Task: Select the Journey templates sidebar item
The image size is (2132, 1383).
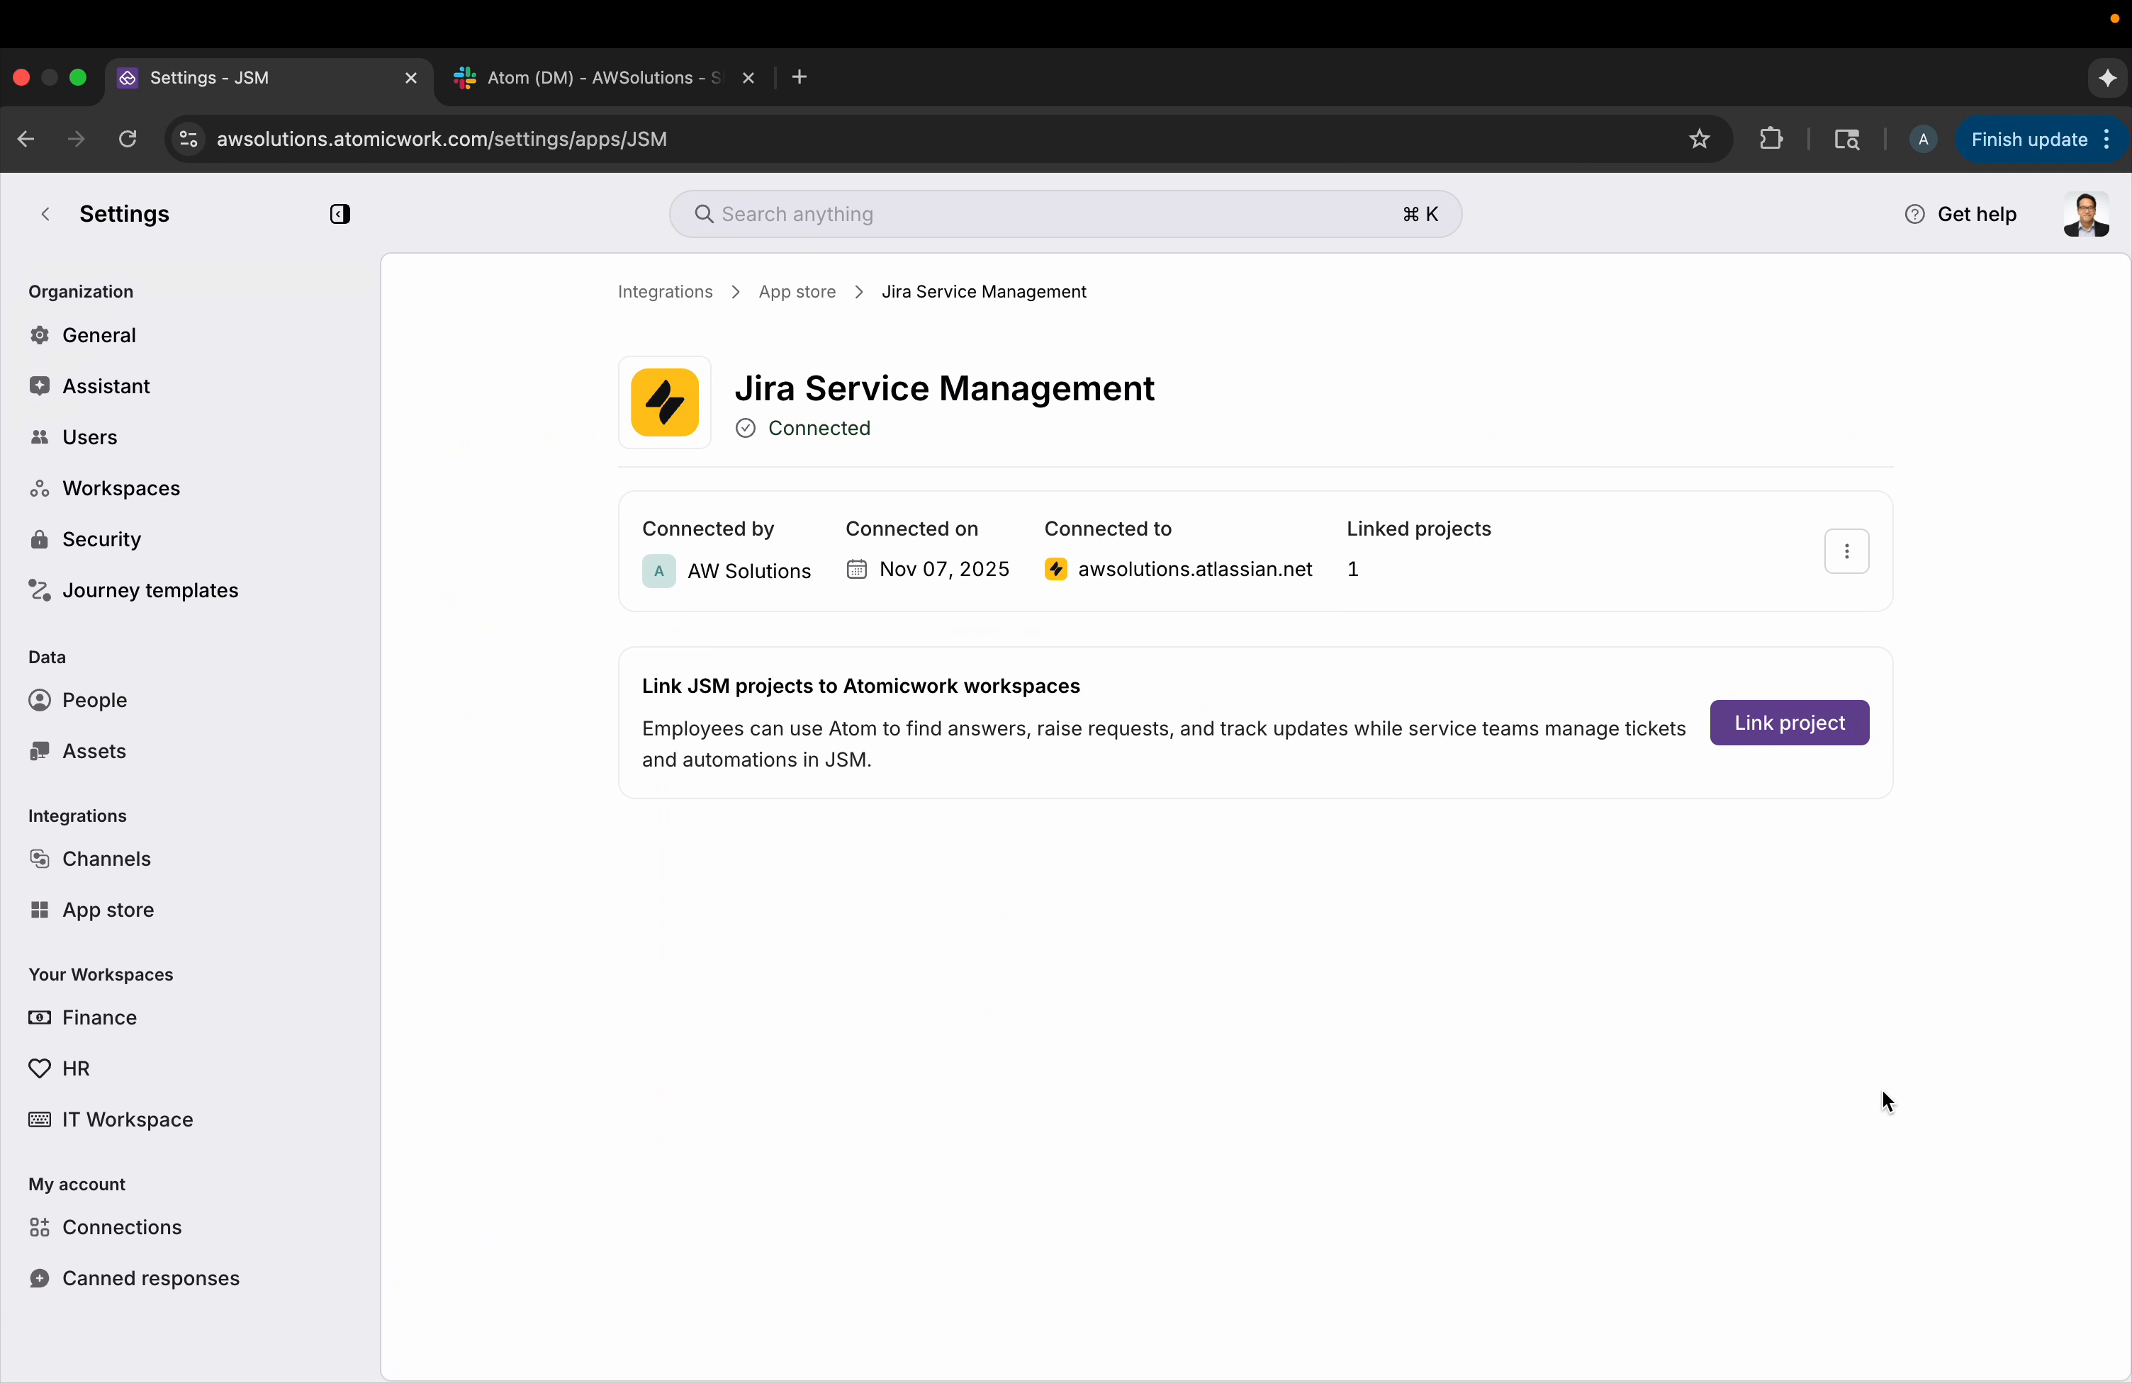Action: point(150,590)
